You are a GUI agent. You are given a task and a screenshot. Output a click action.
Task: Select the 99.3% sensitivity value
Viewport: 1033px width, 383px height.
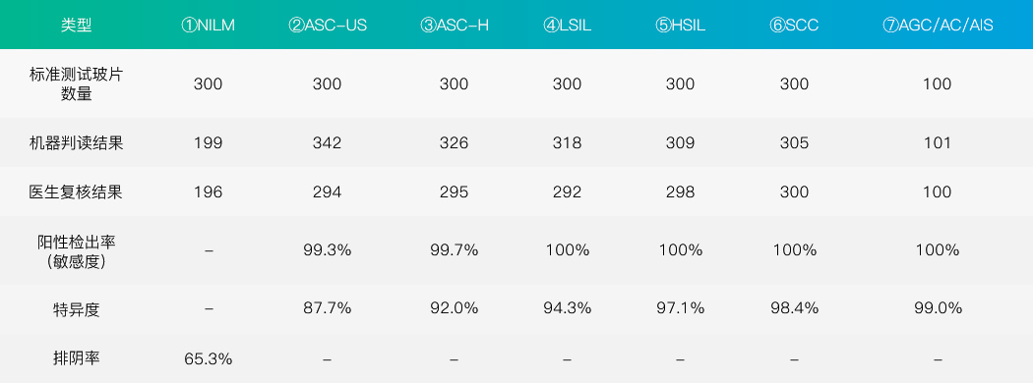tap(328, 250)
